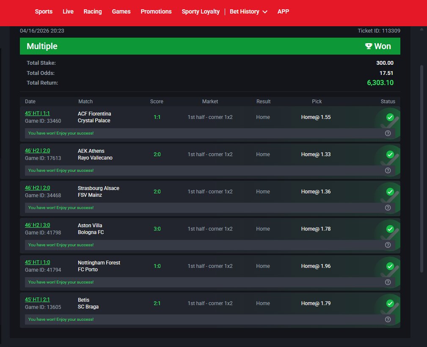Open Sporty Loyalty page

201,11
